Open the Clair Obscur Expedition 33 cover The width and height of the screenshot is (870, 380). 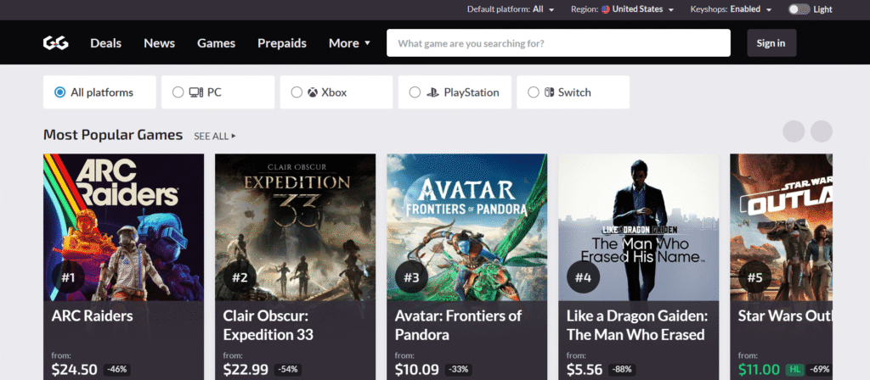click(x=295, y=227)
